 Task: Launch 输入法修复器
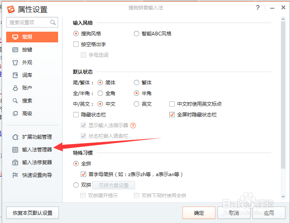tap(32, 163)
